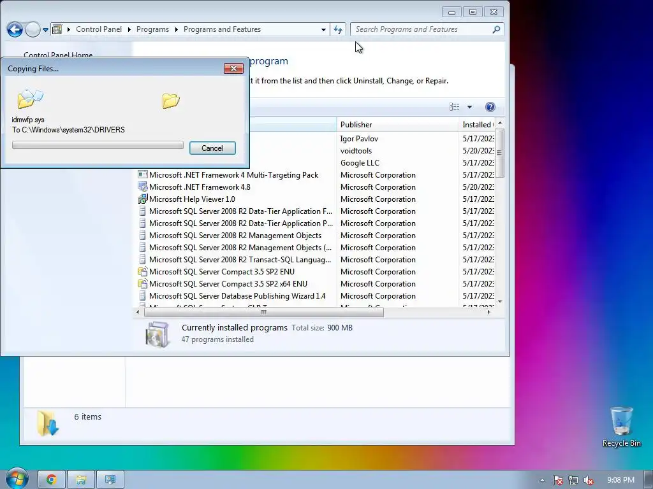The height and width of the screenshot is (489, 653).
Task: Click network tray icon
Action: [x=573, y=480]
